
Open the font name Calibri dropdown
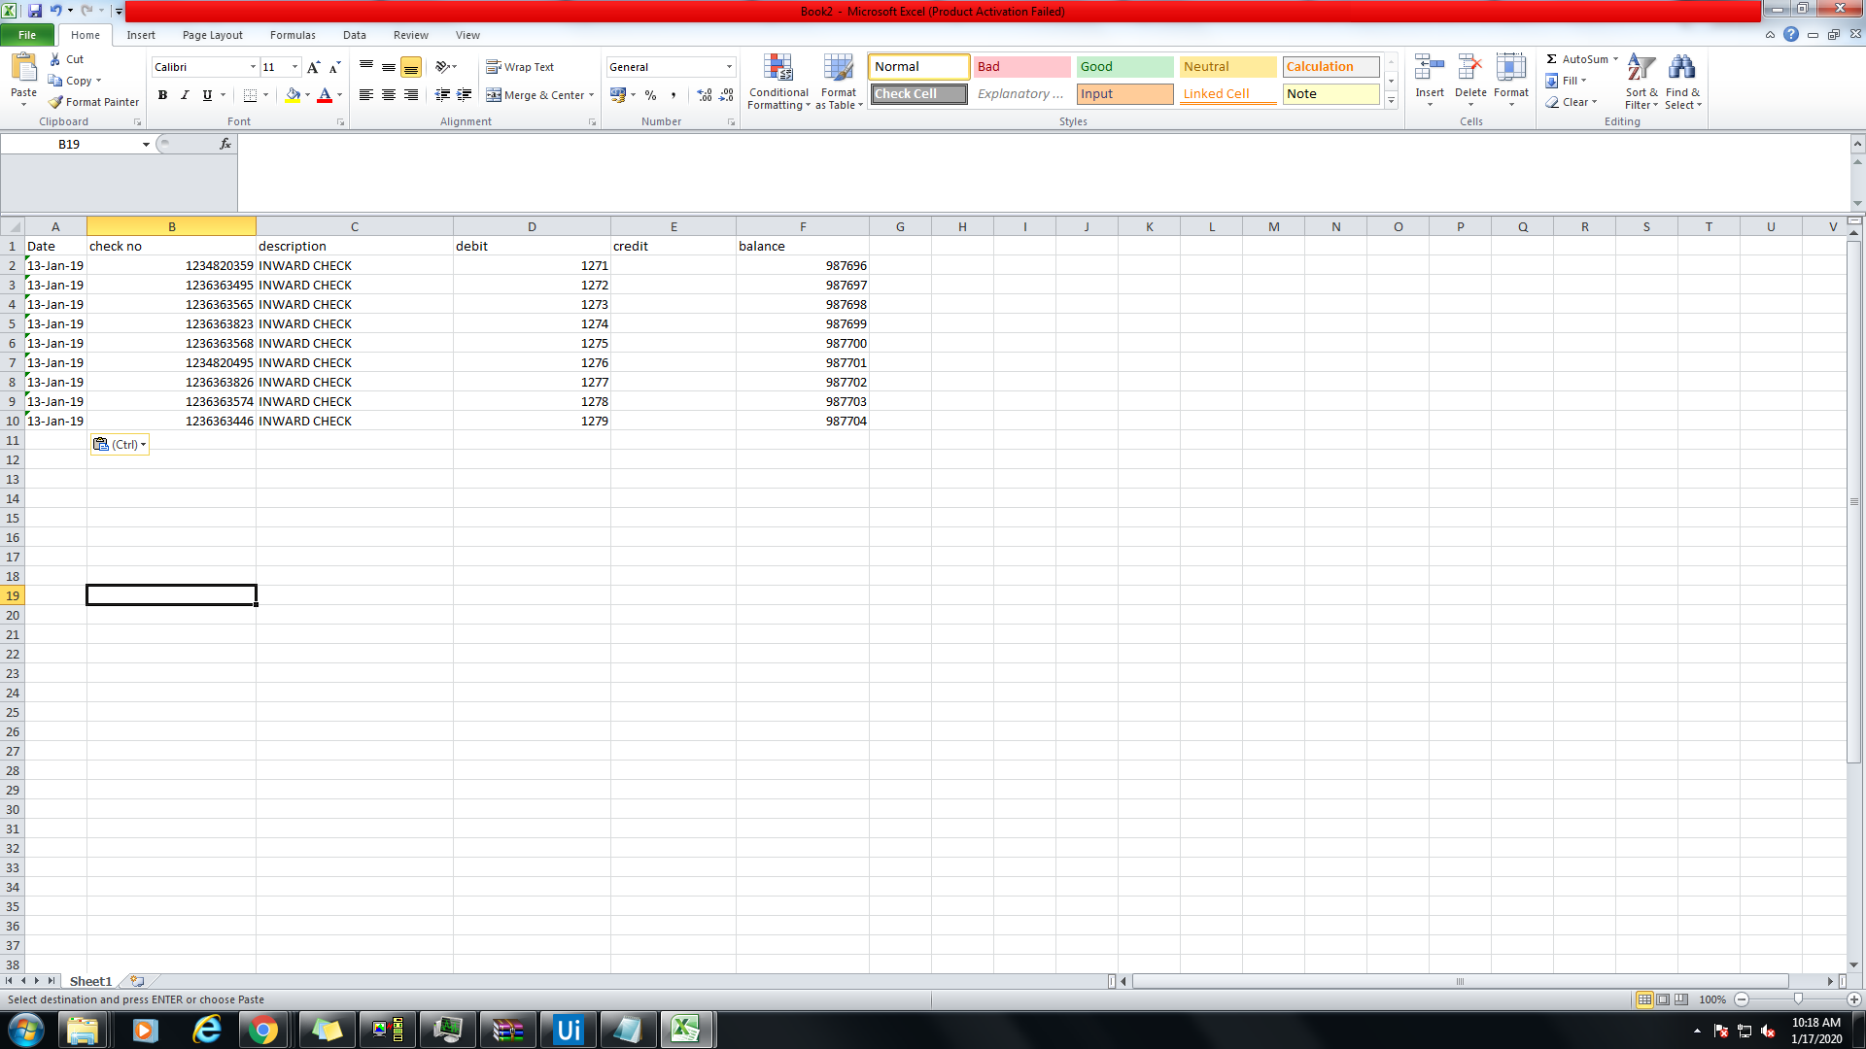tap(253, 67)
